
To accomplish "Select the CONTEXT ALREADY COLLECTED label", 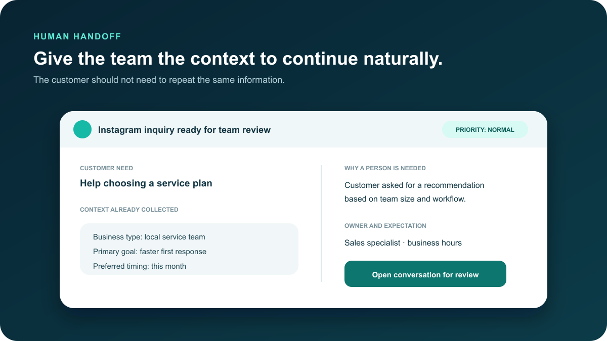I will click(x=129, y=210).
